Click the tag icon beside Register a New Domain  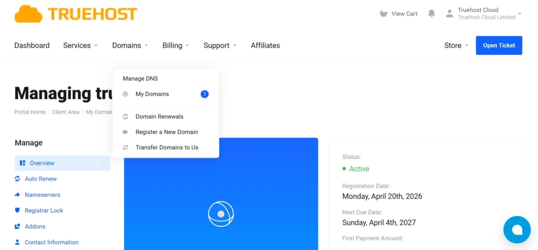(125, 132)
